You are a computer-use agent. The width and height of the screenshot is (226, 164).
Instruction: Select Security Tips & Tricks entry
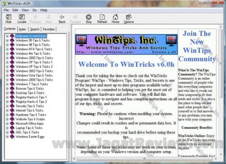point(30,106)
